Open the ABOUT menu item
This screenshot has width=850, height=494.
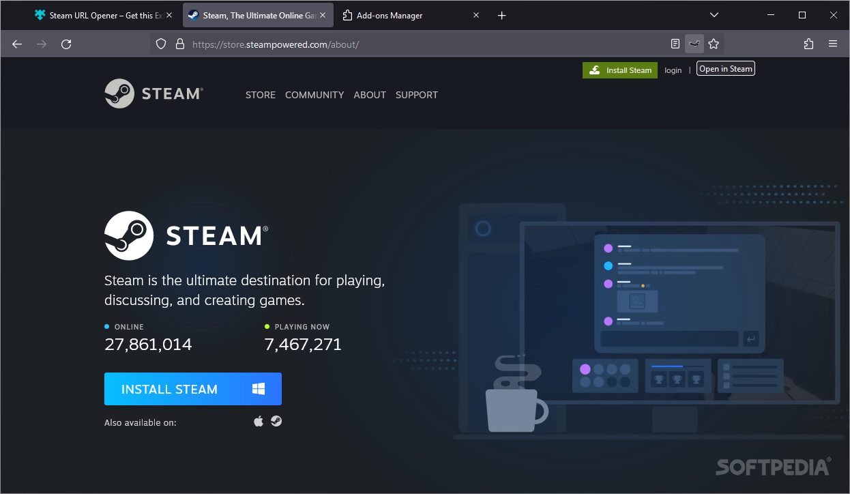(370, 95)
